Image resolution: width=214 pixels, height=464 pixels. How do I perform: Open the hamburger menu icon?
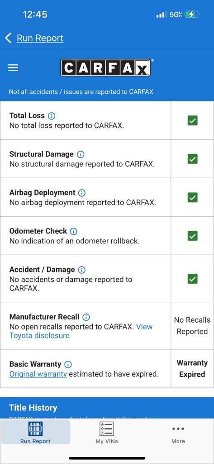(13, 68)
